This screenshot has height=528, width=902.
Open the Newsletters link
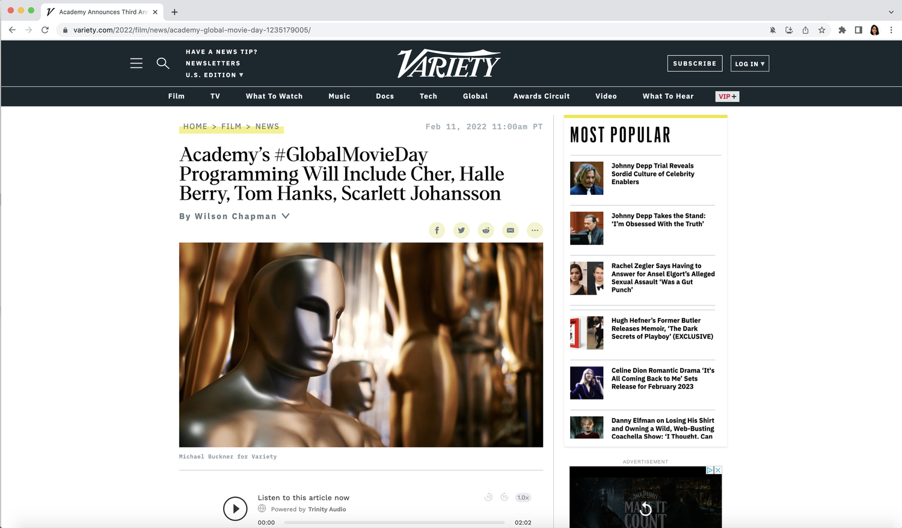click(x=213, y=63)
